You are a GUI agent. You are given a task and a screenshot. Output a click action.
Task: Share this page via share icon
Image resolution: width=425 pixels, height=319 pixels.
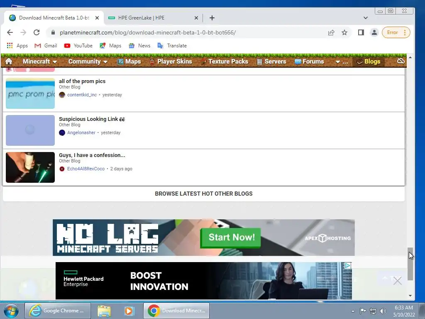pyautogui.click(x=331, y=32)
